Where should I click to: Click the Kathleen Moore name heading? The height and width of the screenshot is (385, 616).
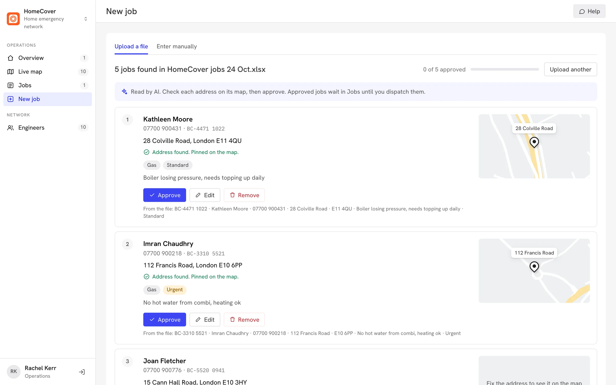[168, 119]
